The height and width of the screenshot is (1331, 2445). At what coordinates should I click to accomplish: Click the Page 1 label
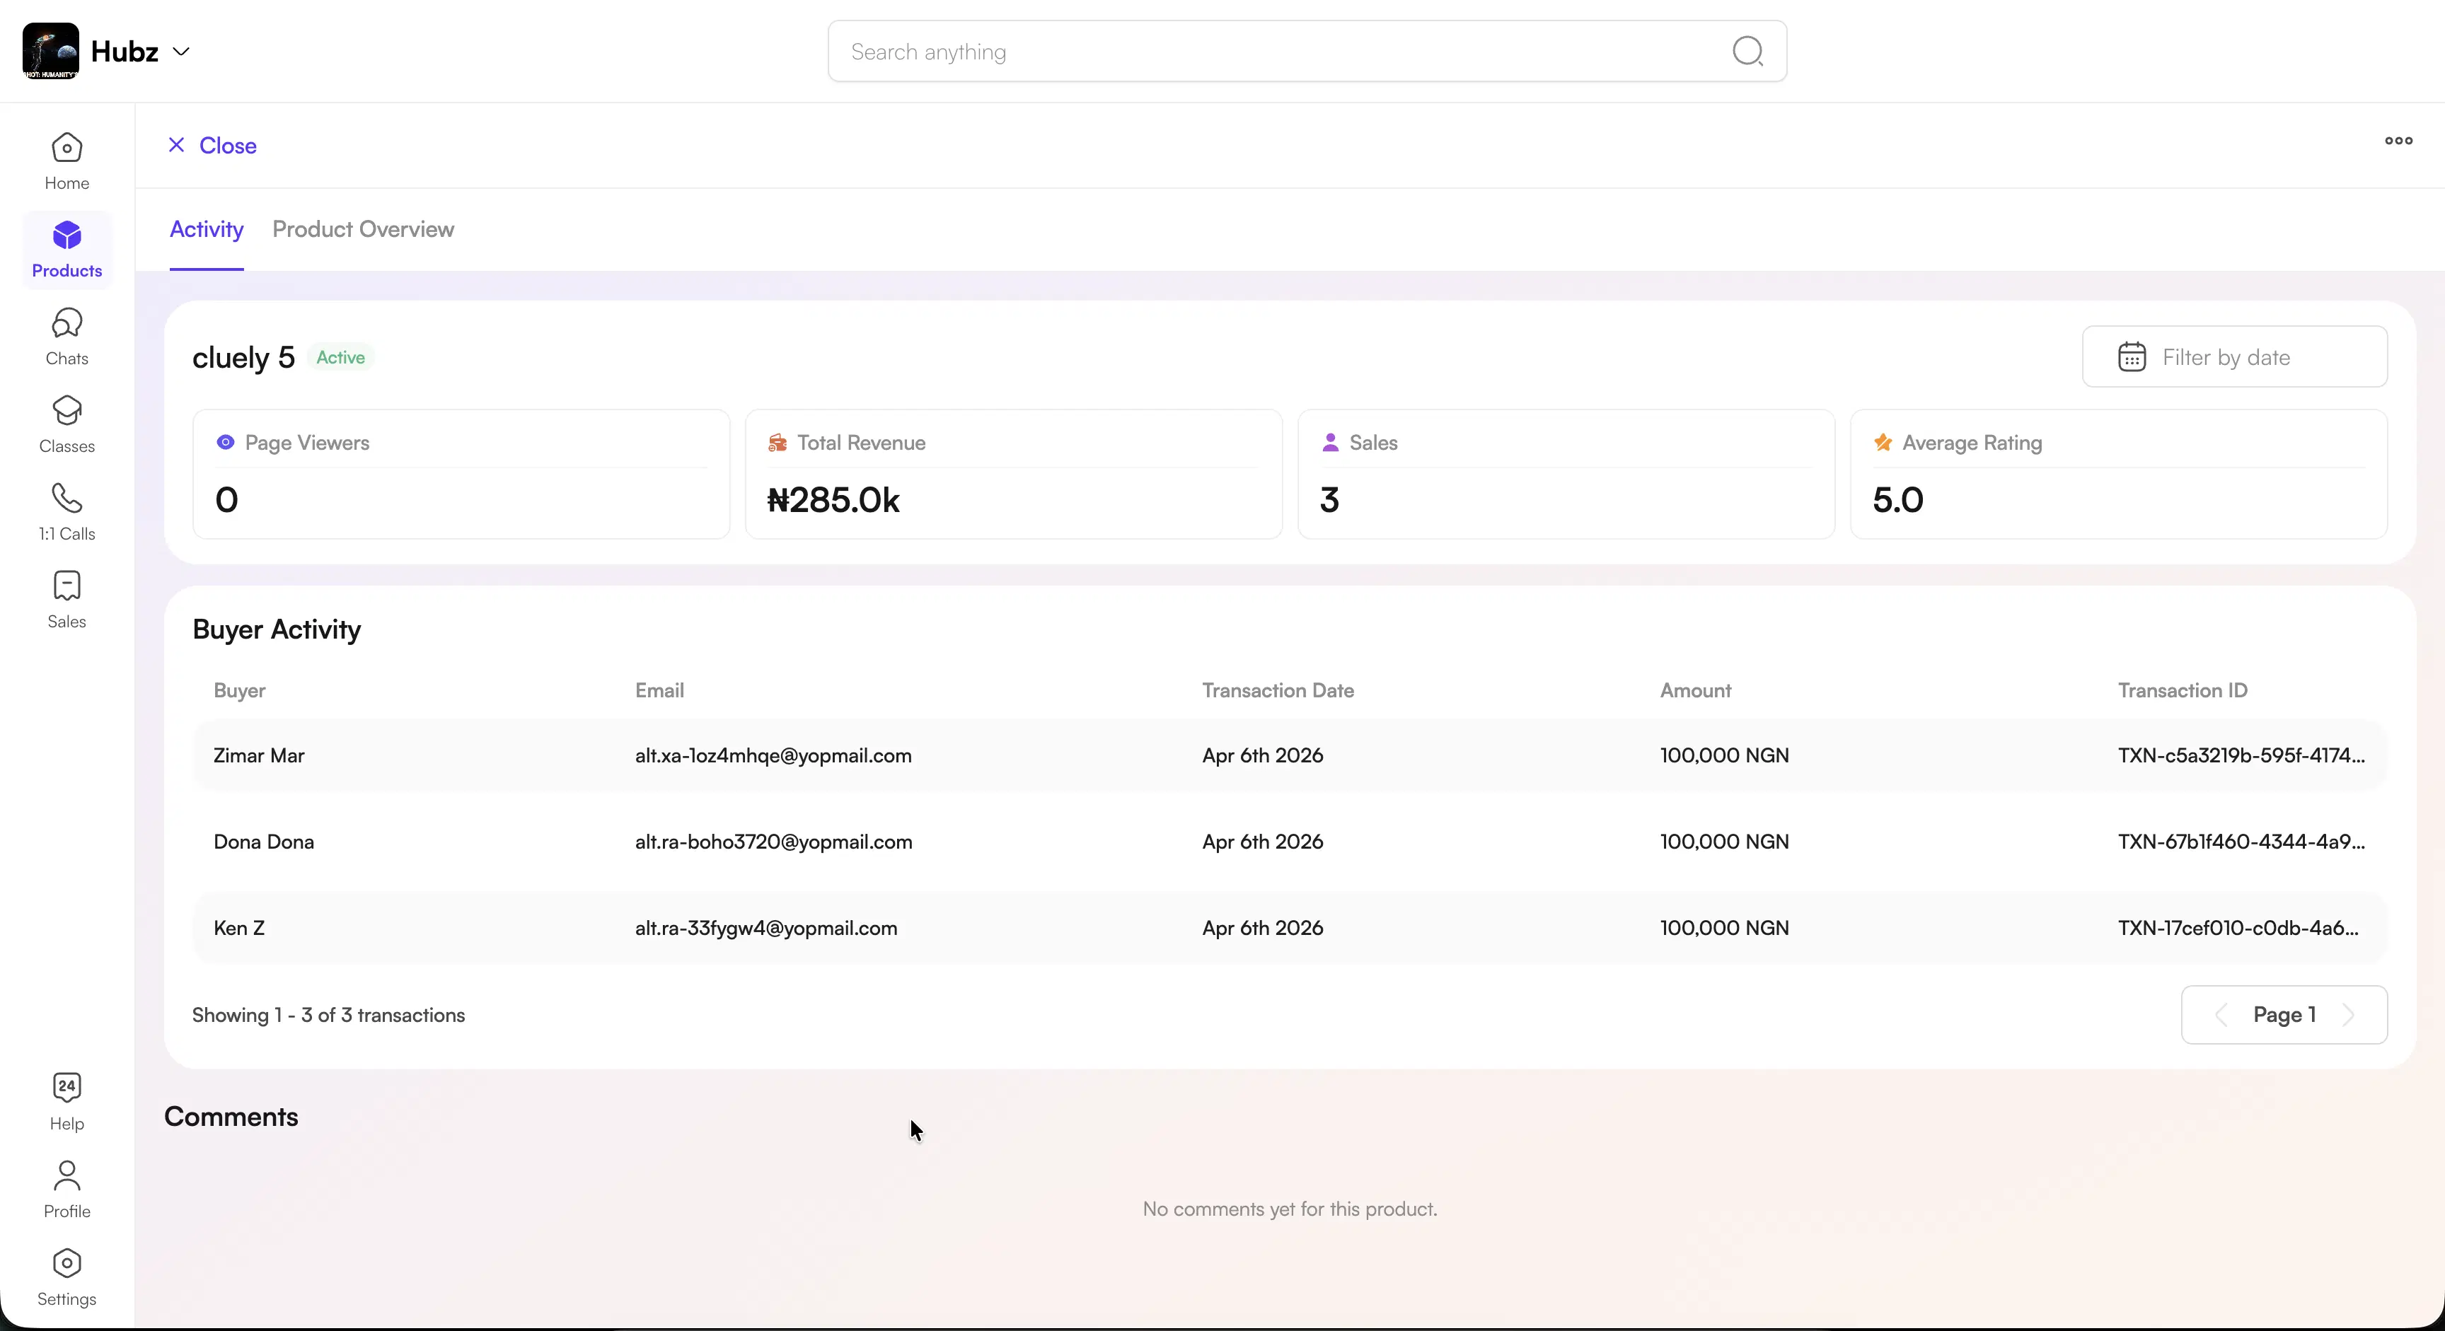2284,1015
